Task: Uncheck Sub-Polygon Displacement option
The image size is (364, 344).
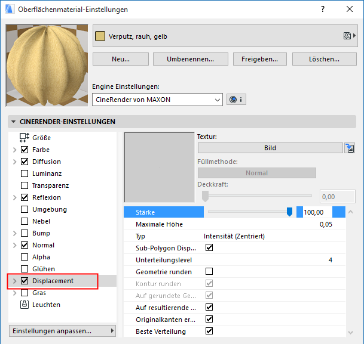Action: (x=209, y=247)
